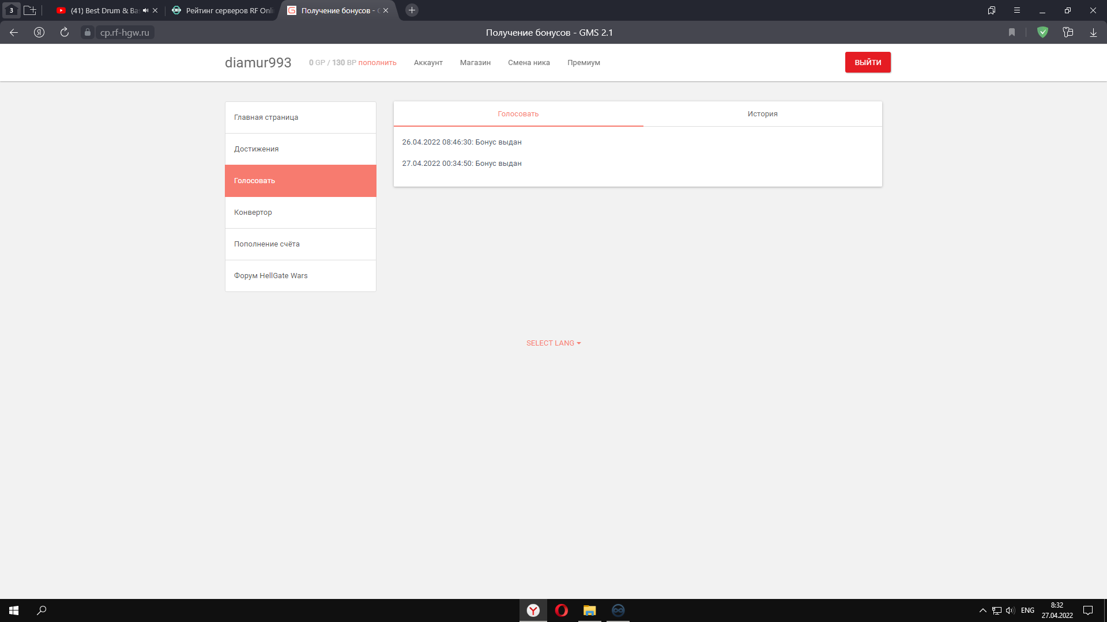Open File Explorer in taskbar
1107x622 pixels.
(x=589, y=610)
